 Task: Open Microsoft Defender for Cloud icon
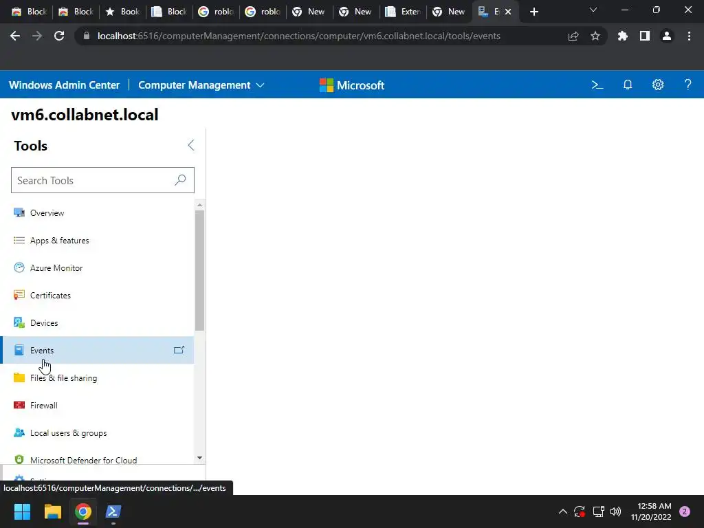tap(19, 460)
